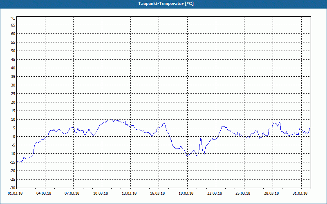Select the date label 31.03.18
Screen dimensions: 327x204
pyautogui.click(x=300, y=193)
